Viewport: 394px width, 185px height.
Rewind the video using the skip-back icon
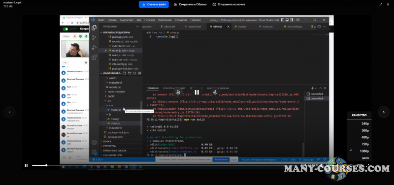click(x=178, y=92)
